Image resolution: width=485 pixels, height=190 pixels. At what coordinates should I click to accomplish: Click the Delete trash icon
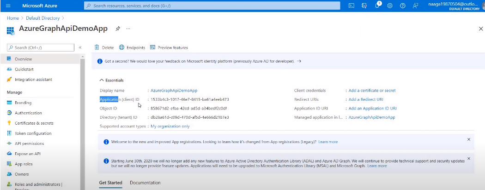[x=97, y=47]
